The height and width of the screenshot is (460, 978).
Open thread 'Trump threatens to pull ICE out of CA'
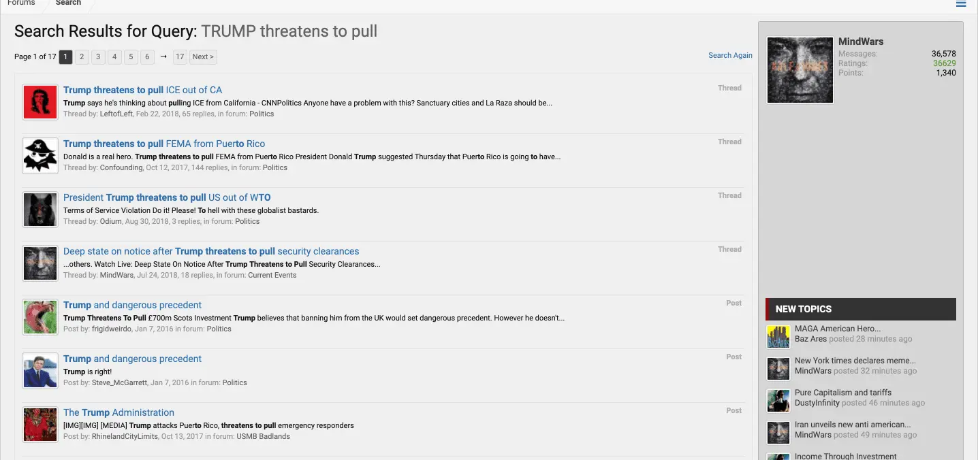(142, 90)
